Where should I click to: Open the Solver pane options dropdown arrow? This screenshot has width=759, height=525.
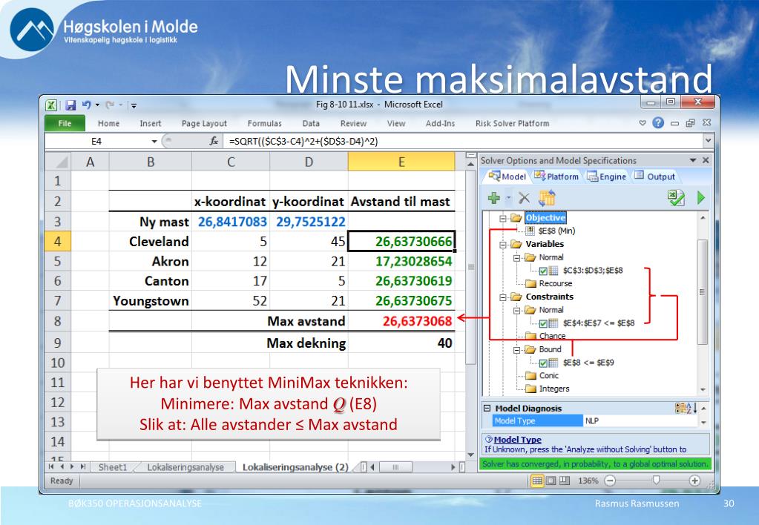coord(693,160)
